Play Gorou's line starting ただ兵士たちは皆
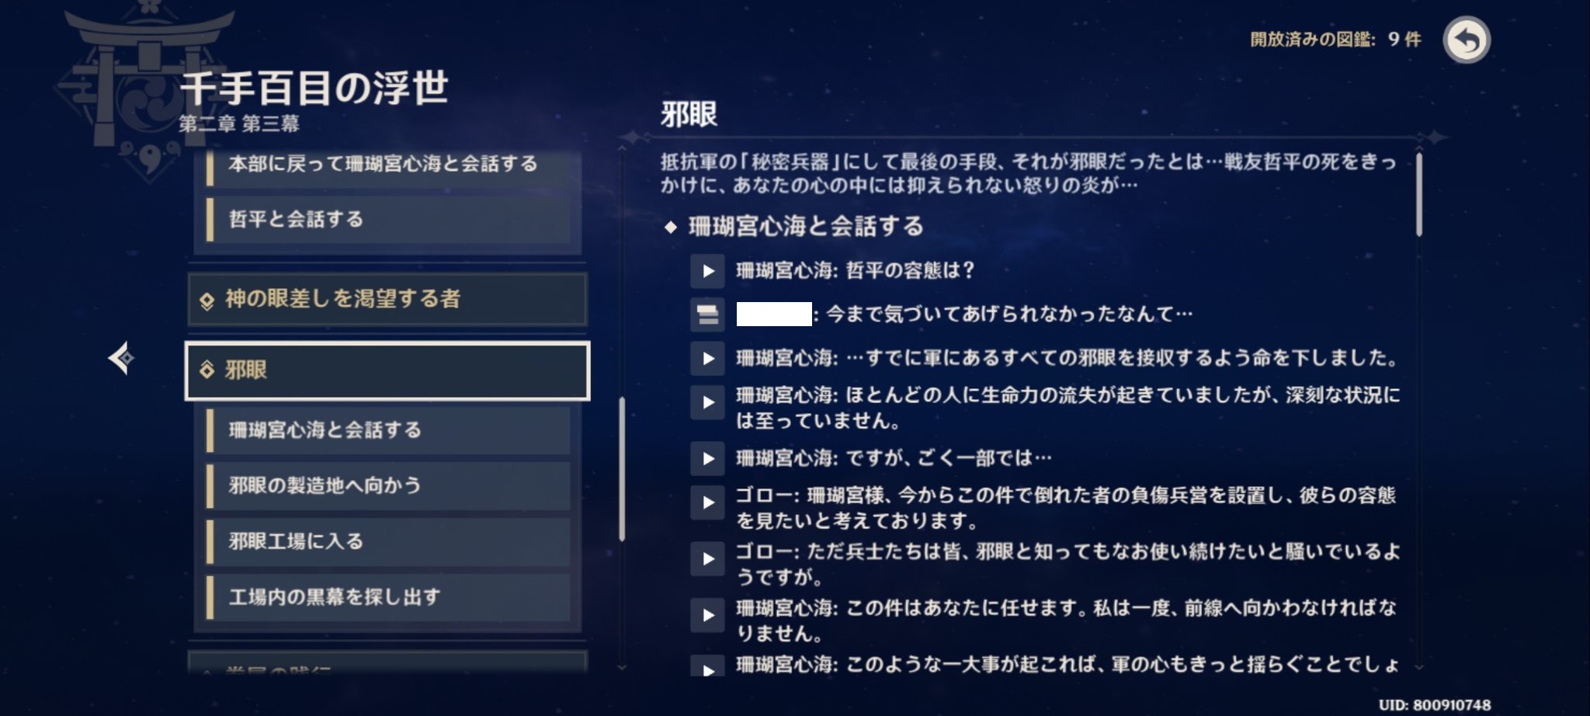 [707, 558]
